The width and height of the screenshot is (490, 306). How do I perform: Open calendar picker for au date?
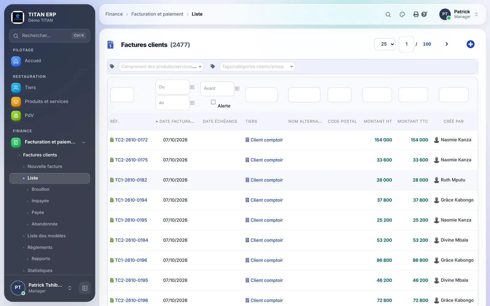(x=192, y=103)
